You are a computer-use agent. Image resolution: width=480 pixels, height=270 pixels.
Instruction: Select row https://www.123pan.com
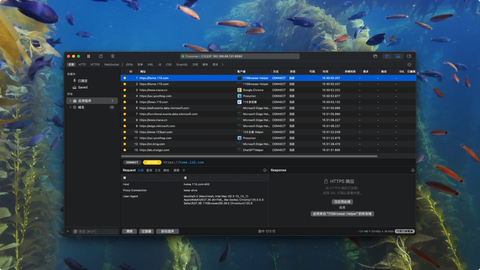pyautogui.click(x=268, y=132)
